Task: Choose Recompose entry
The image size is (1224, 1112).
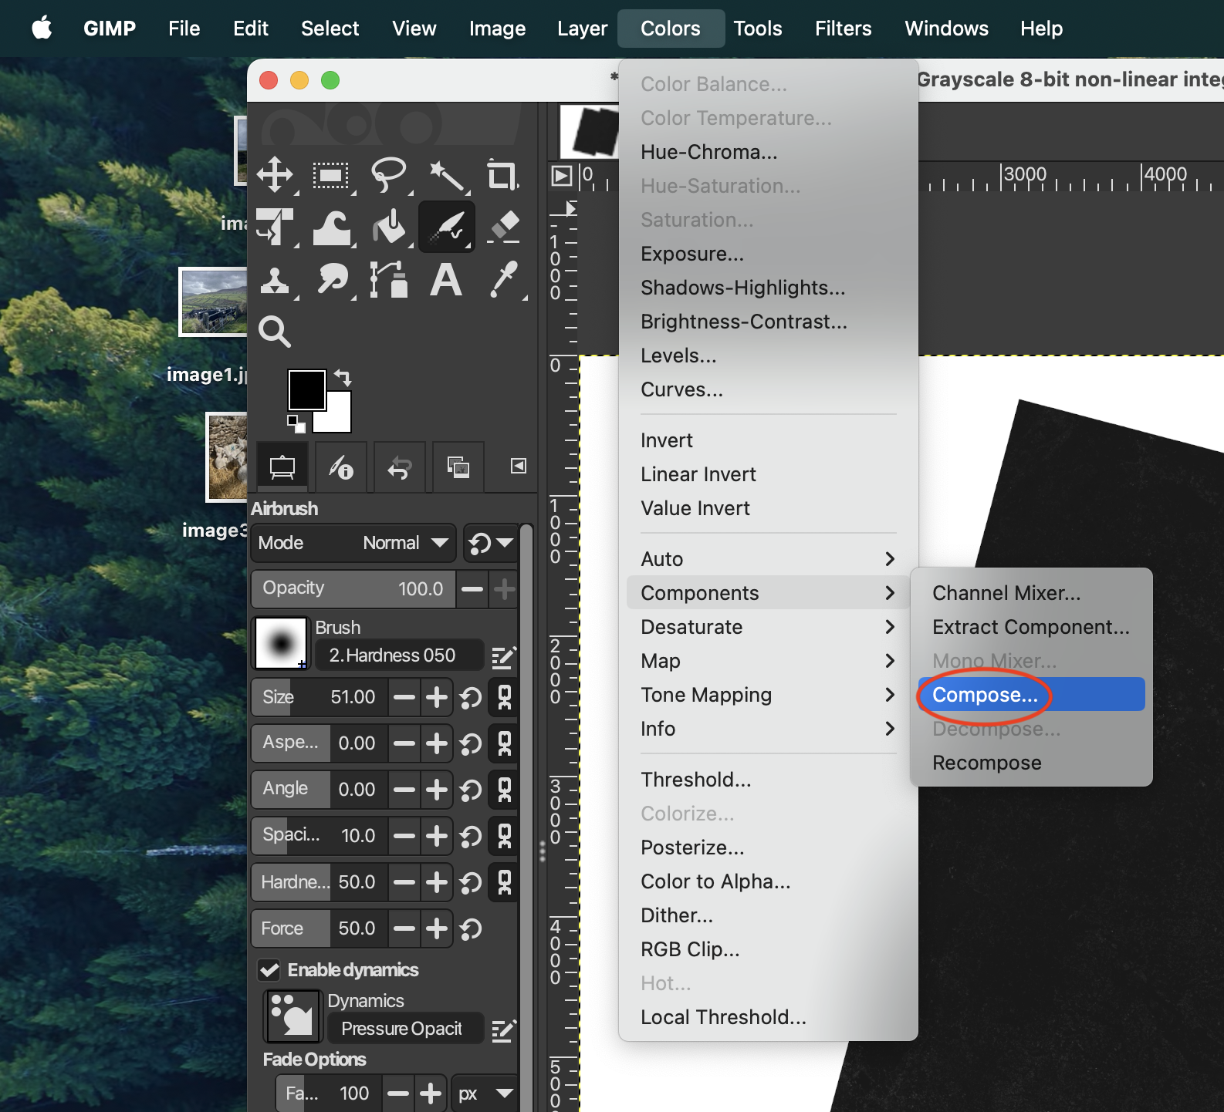Action: [1031, 763]
